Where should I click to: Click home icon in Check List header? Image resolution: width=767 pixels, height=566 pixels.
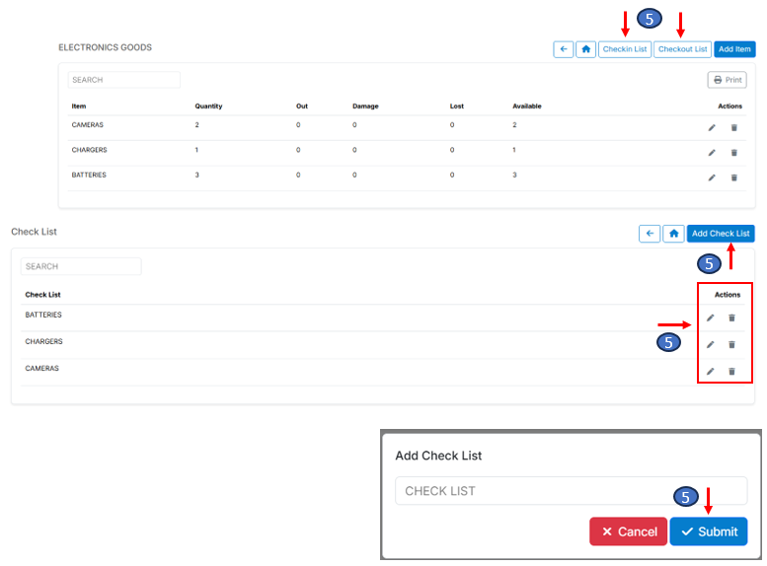[673, 234]
